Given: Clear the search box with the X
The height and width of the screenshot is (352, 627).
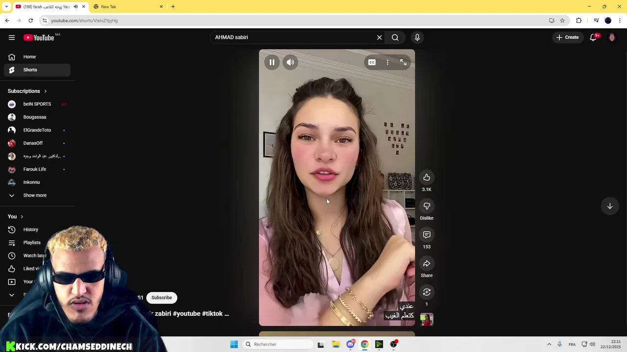Looking at the screenshot, I should [379, 38].
